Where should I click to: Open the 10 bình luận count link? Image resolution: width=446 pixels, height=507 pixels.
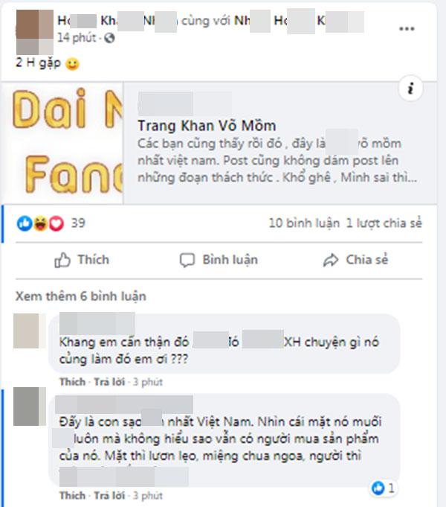coord(304,223)
